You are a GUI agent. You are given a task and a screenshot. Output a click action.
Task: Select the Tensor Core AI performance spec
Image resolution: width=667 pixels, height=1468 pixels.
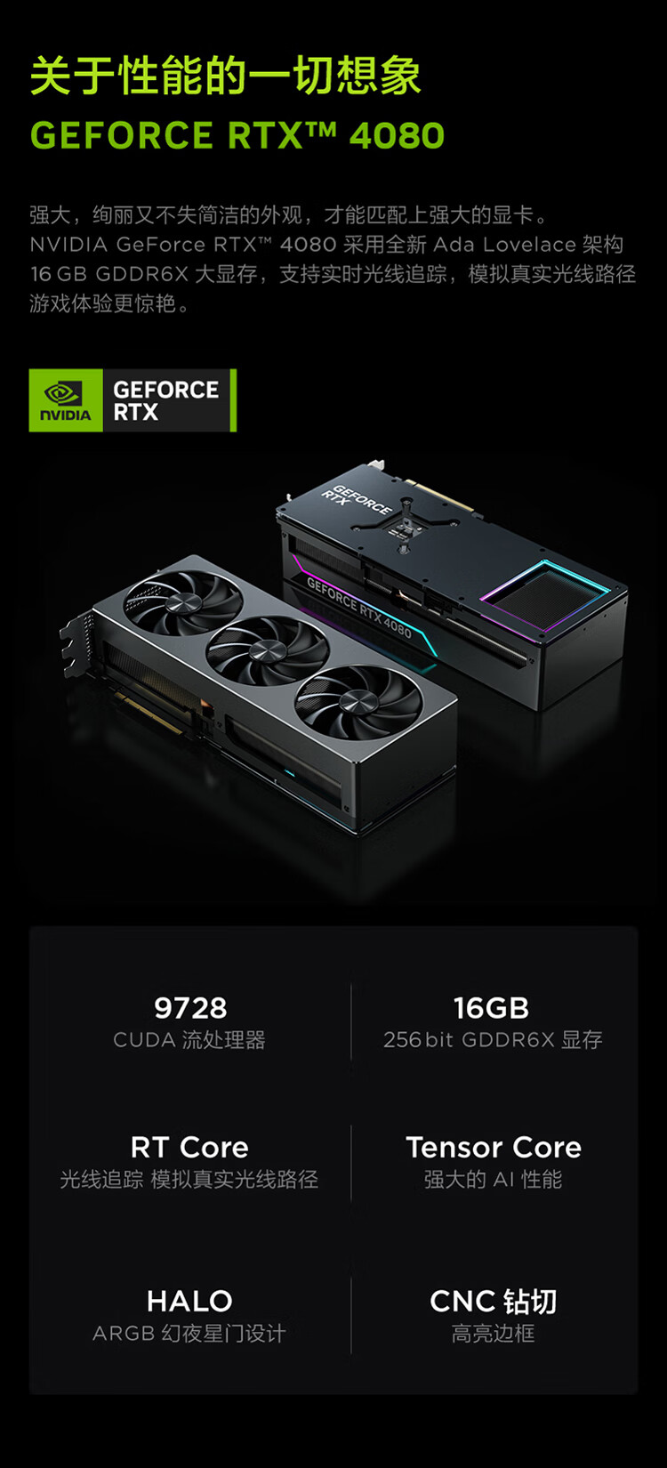[x=494, y=1162]
